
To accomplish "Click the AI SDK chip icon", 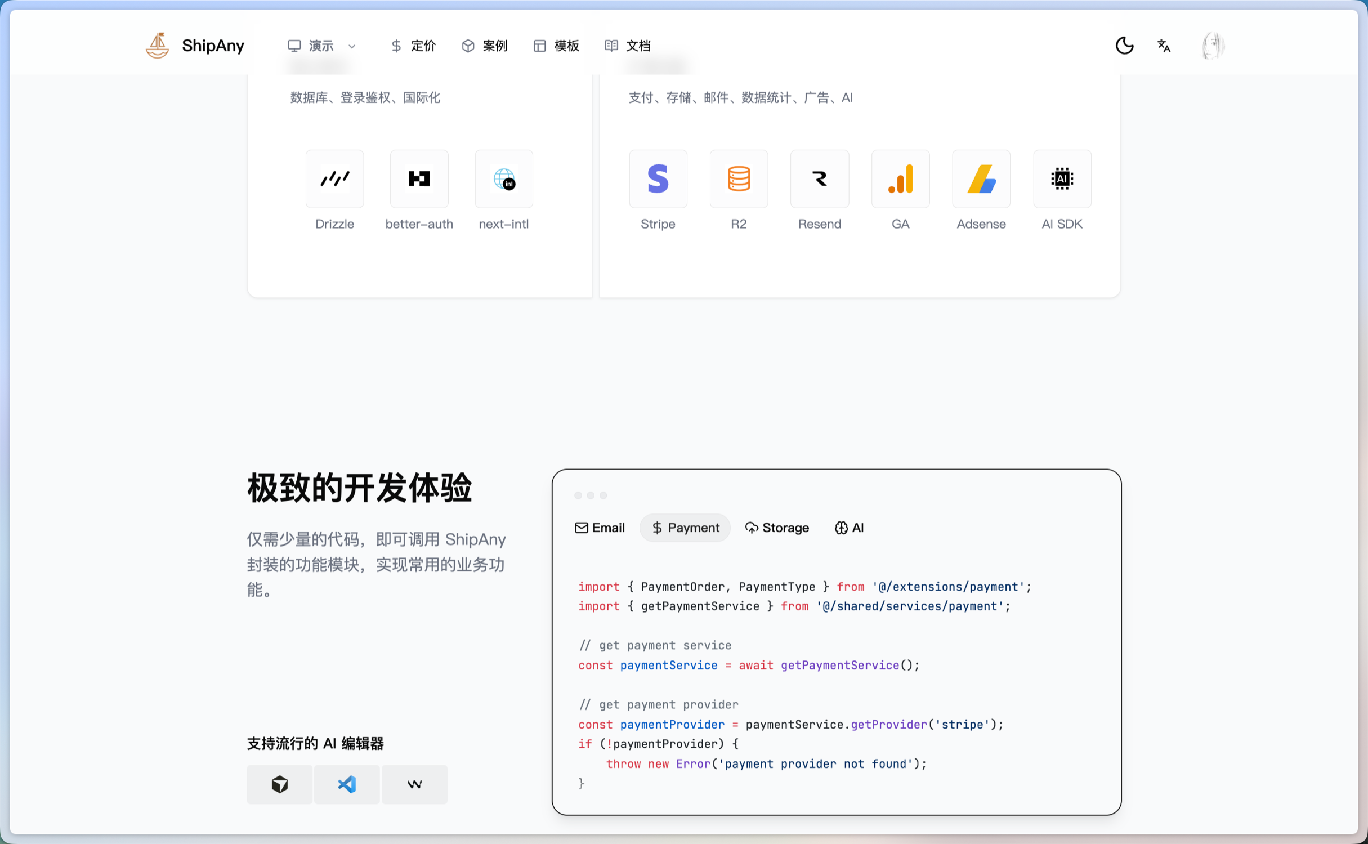I will tap(1062, 179).
